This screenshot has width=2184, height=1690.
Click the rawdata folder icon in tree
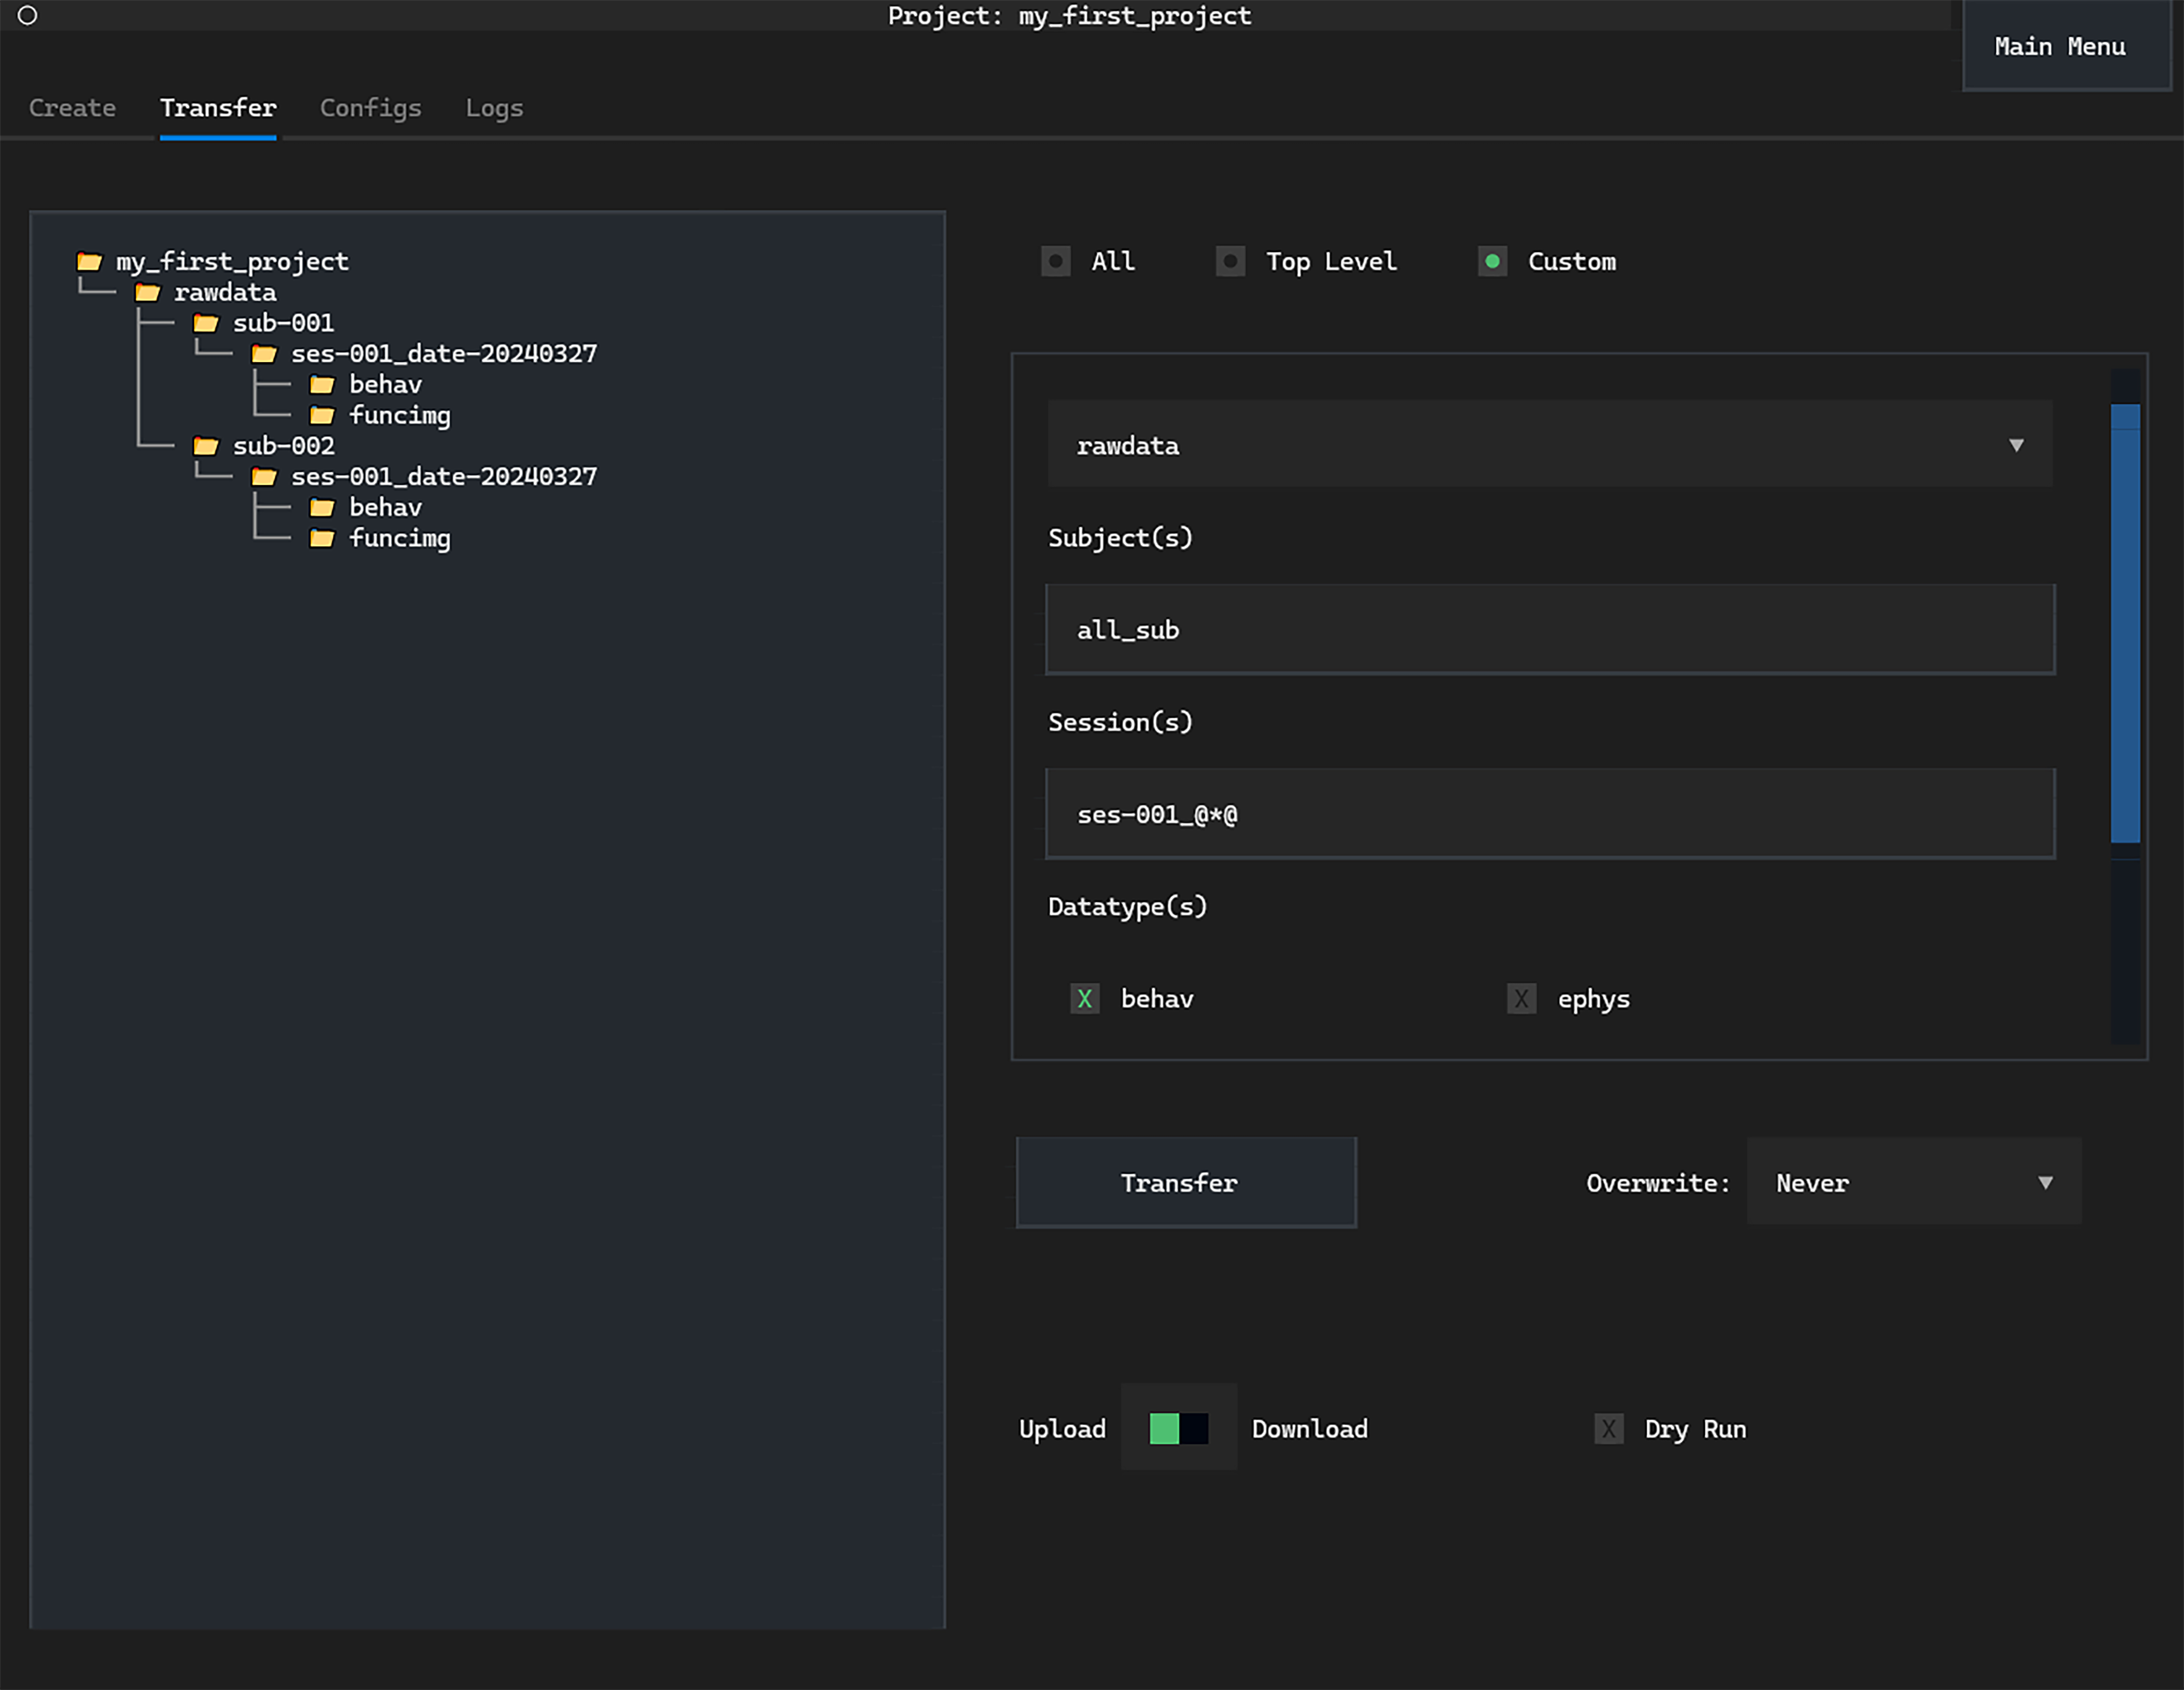[x=147, y=293]
